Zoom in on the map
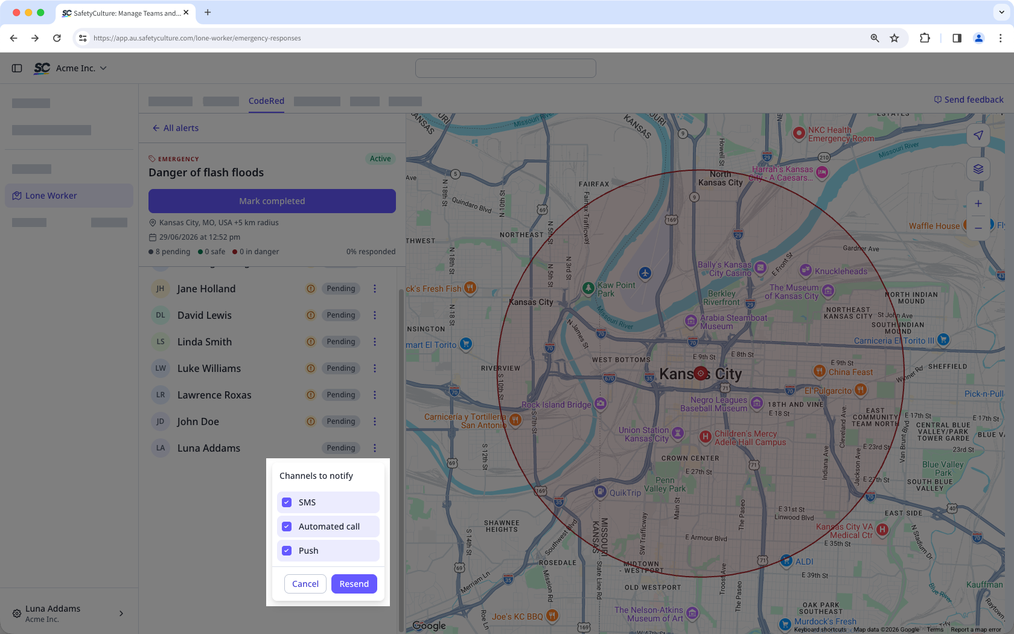The image size is (1014, 634). 978,203
